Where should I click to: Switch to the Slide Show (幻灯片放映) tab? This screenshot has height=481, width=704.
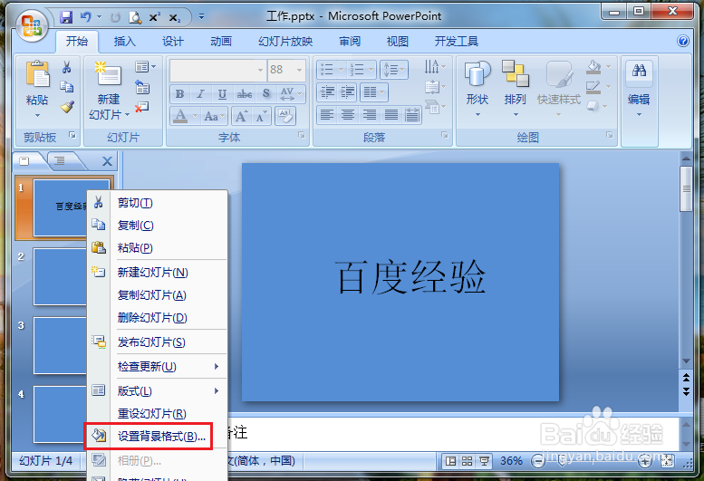[x=285, y=42]
